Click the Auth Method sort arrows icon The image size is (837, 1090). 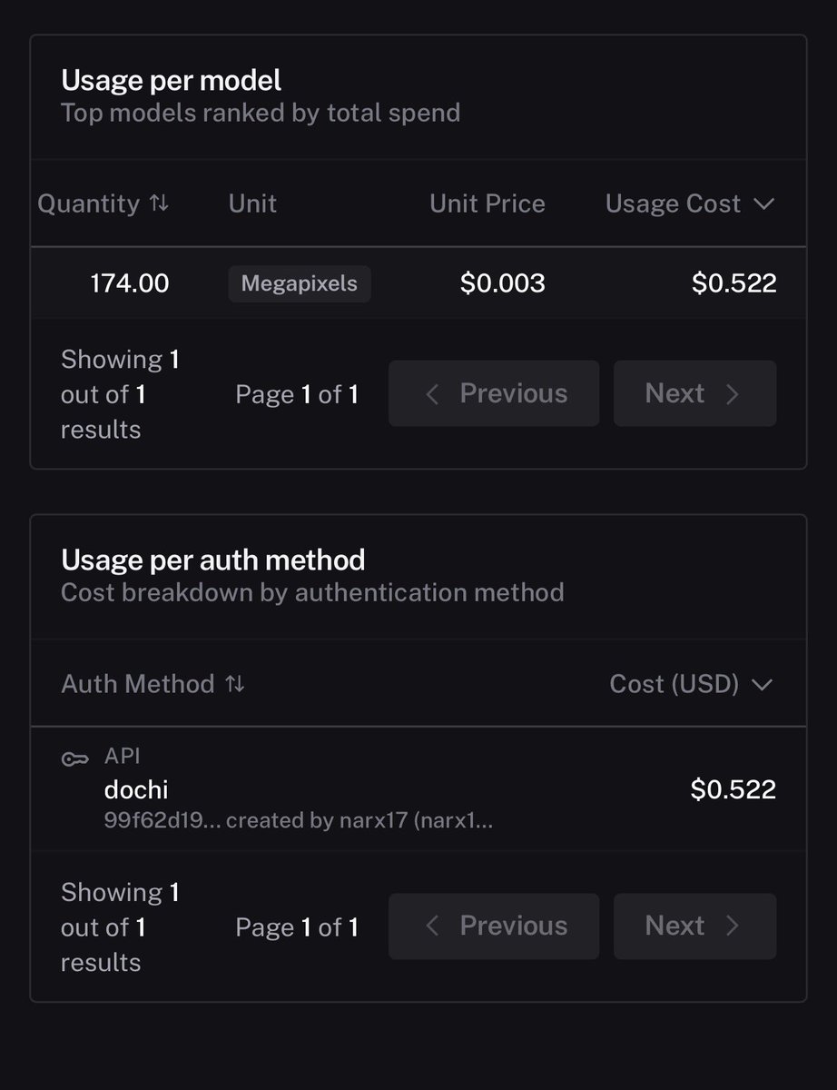tap(235, 683)
